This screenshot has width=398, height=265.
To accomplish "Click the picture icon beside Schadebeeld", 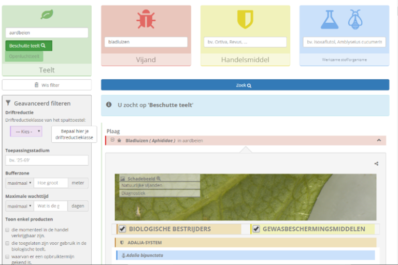I will click(123, 179).
